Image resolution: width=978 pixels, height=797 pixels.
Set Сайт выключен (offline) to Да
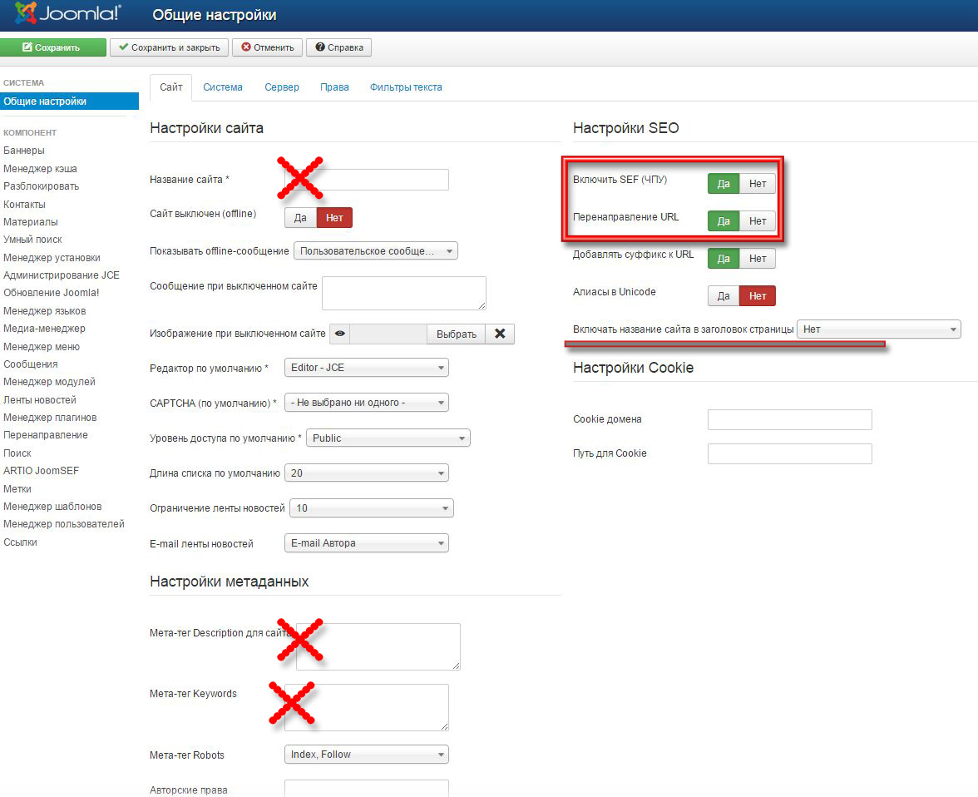click(x=300, y=217)
